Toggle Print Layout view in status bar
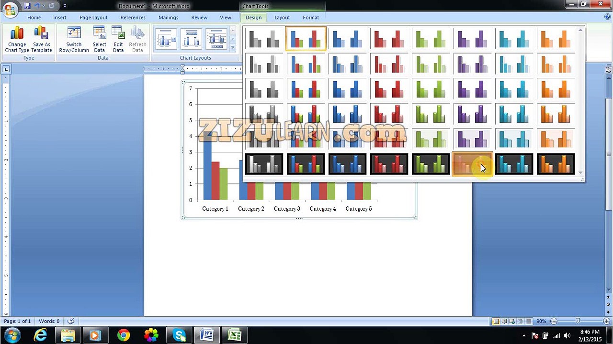 pyautogui.click(x=496, y=321)
